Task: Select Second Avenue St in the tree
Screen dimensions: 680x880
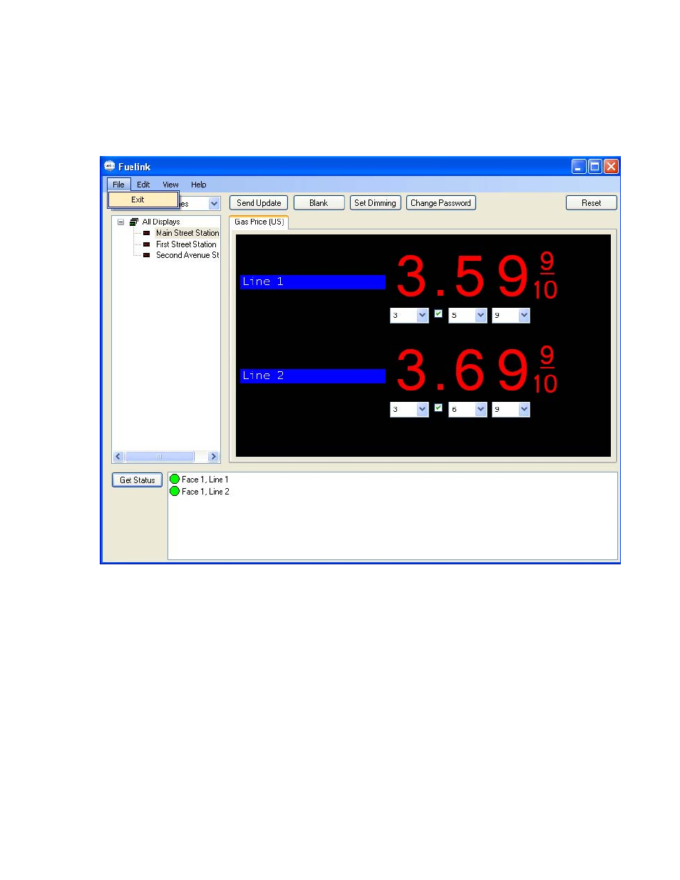Action: [187, 255]
